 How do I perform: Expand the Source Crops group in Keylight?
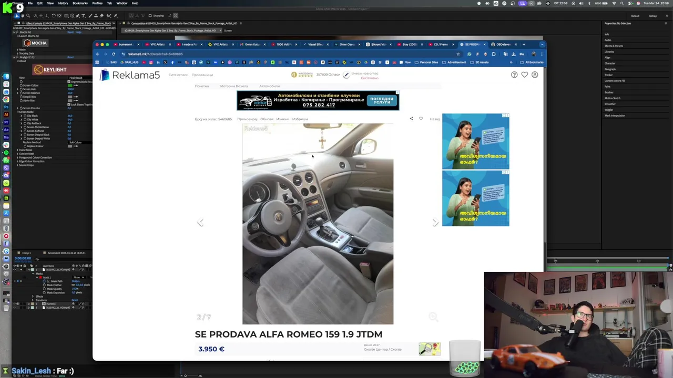[17, 165]
